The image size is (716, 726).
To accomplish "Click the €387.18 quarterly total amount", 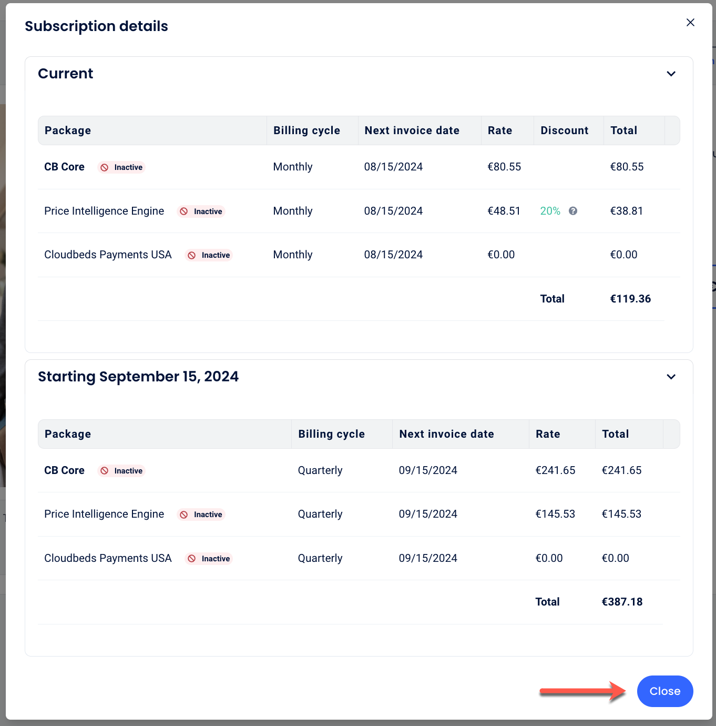I will coord(622,602).
